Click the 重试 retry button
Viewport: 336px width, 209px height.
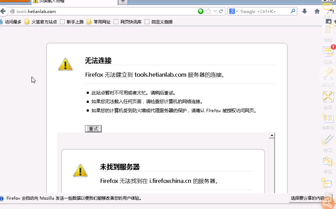[93, 128]
